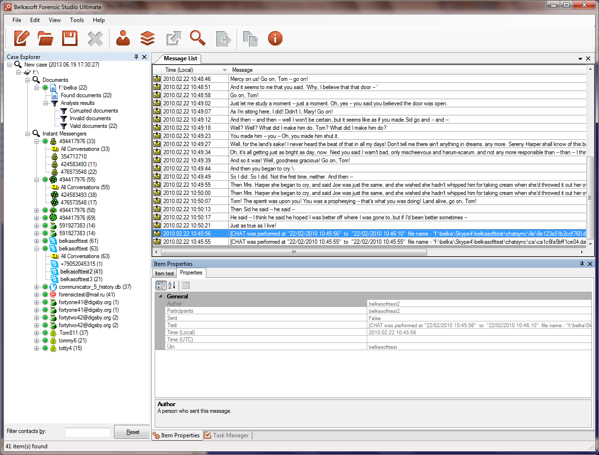Expand the 494417976 (58) account node
Image resolution: width=599 pixels, height=455 pixels.
click(37, 210)
